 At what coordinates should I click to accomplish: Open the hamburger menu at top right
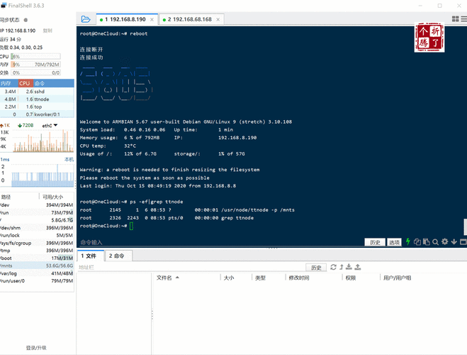click(464, 18)
